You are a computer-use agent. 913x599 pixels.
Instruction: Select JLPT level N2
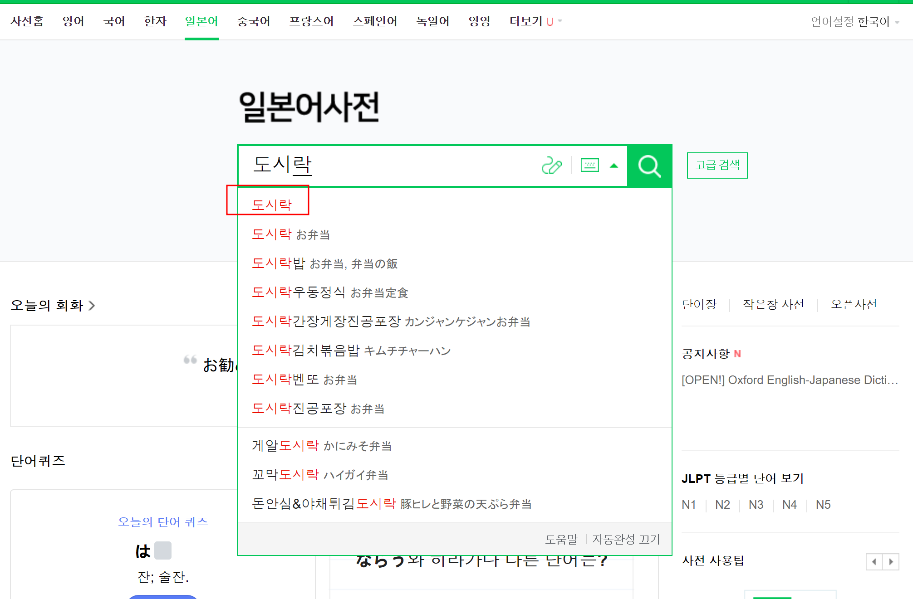tap(722, 505)
